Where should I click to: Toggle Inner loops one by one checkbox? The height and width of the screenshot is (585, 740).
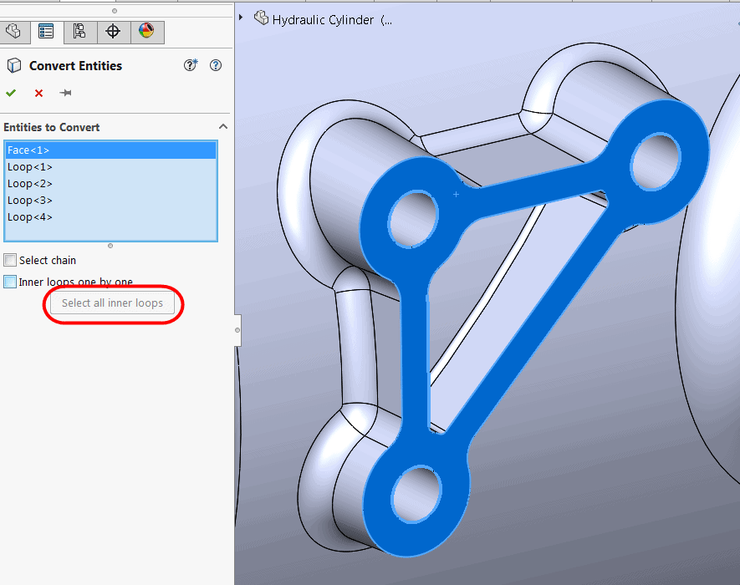10,282
